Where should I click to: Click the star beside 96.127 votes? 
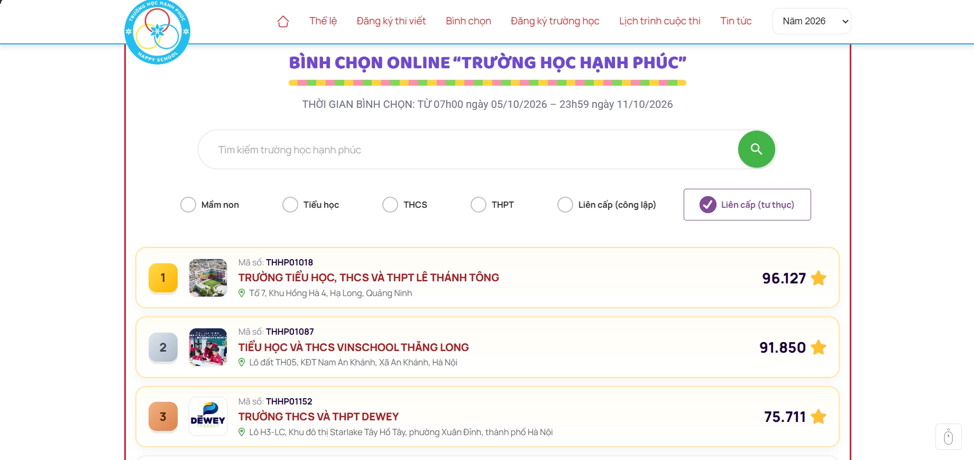point(819,278)
